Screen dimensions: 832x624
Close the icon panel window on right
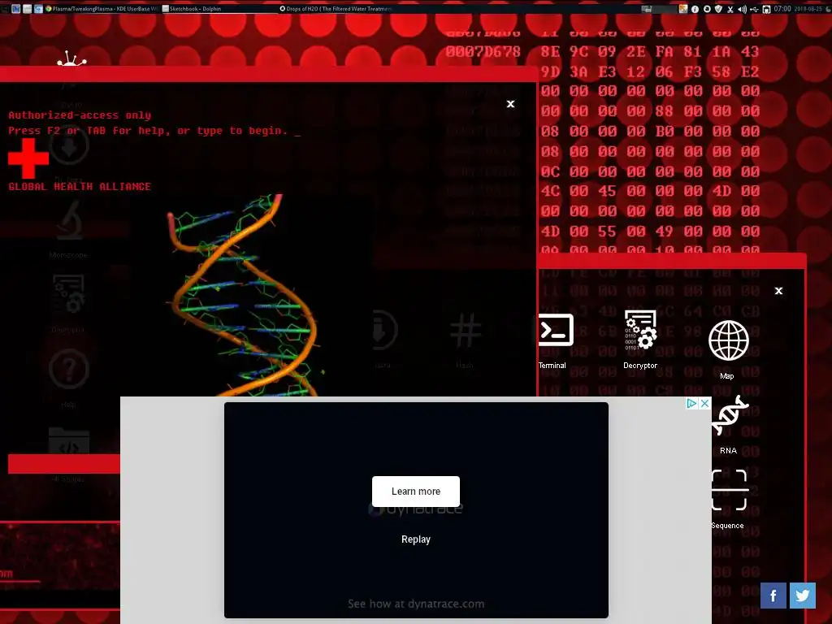pyautogui.click(x=778, y=291)
